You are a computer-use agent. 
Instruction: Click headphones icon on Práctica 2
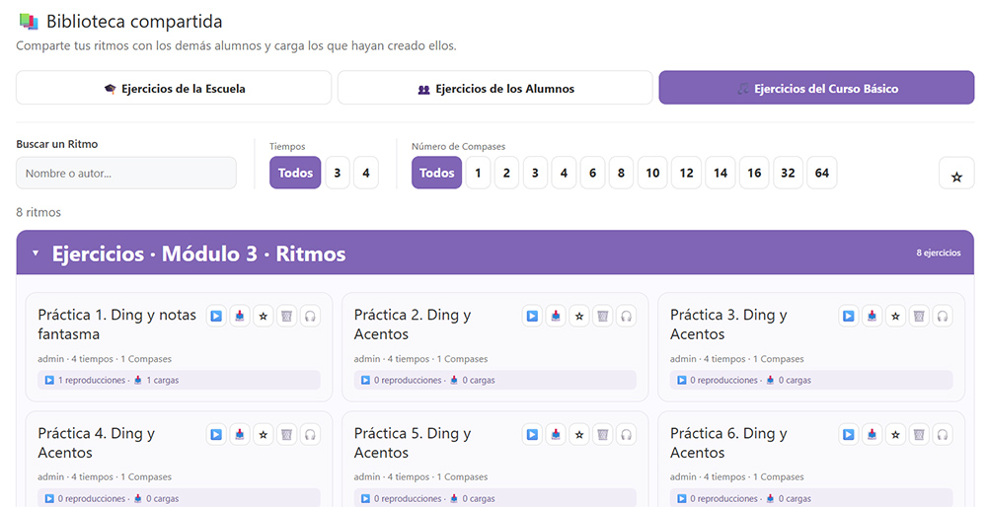(627, 316)
